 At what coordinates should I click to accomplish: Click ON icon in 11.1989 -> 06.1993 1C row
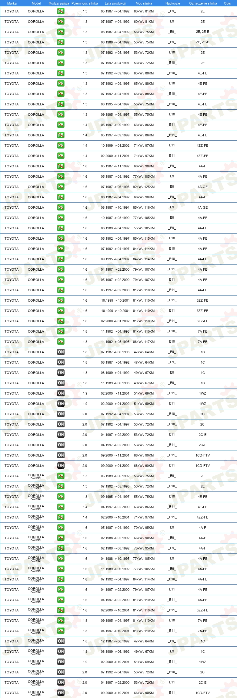[61, 383]
